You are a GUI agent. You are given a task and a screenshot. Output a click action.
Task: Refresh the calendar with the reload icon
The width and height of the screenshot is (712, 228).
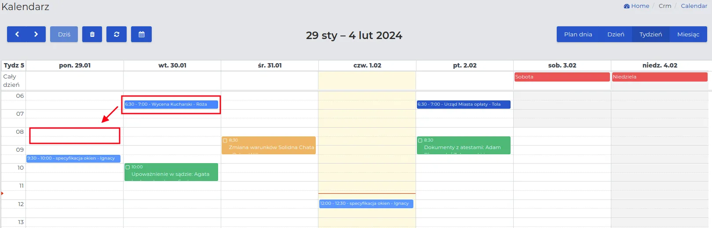pyautogui.click(x=117, y=34)
